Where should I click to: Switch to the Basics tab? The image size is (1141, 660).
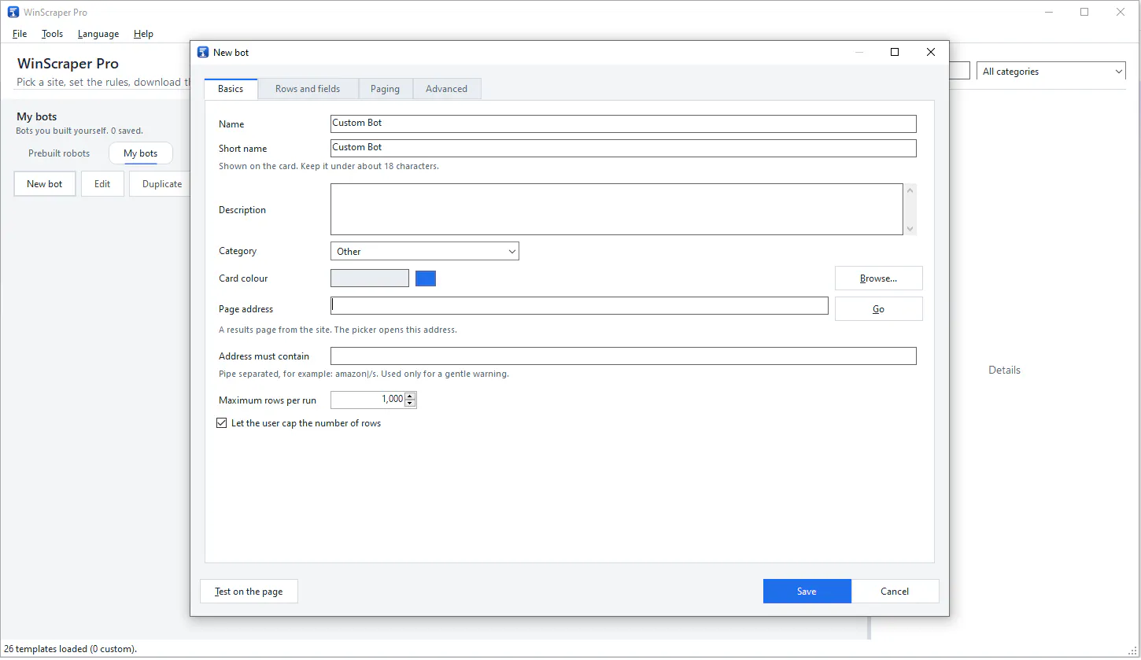pyautogui.click(x=231, y=89)
